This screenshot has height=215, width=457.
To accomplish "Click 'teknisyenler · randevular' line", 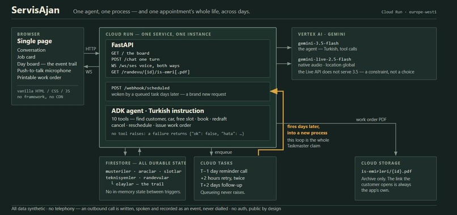I will coord(137,178).
